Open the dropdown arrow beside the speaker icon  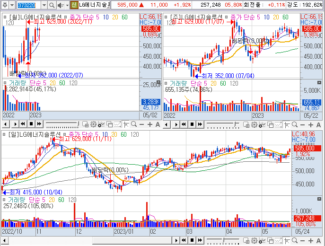tap(67, 5)
